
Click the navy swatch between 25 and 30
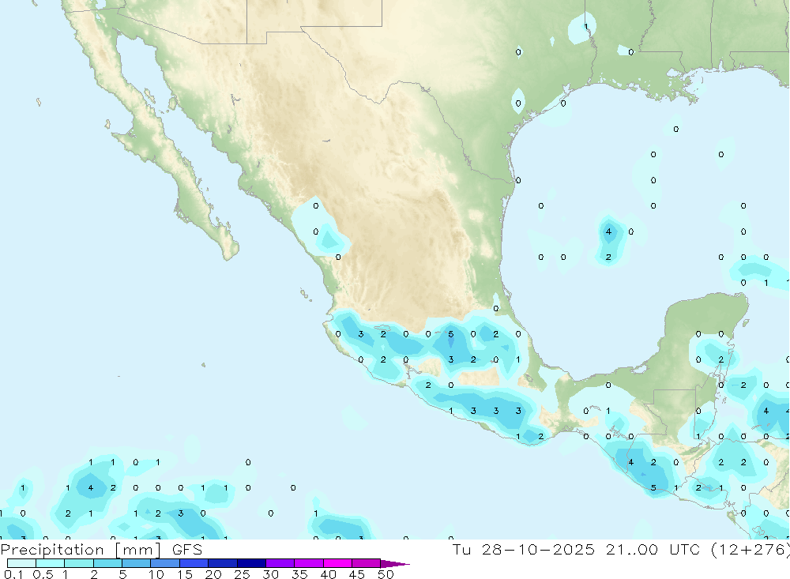coord(251,563)
